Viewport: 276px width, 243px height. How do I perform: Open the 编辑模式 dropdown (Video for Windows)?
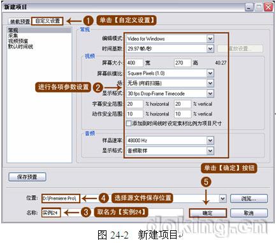coord(170,39)
